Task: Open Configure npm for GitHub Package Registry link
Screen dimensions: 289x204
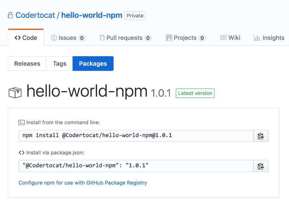Action: tap(83, 183)
